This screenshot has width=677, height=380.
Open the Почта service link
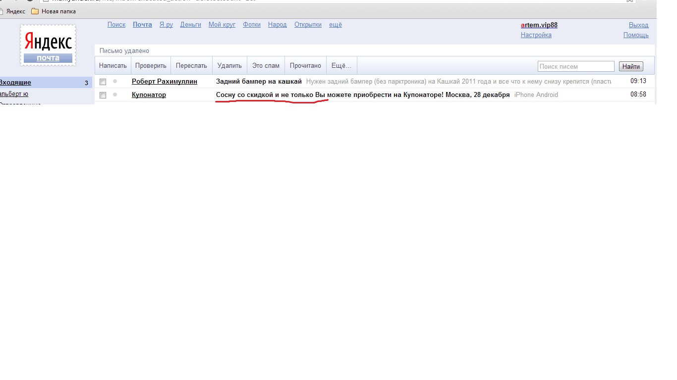pyautogui.click(x=142, y=25)
